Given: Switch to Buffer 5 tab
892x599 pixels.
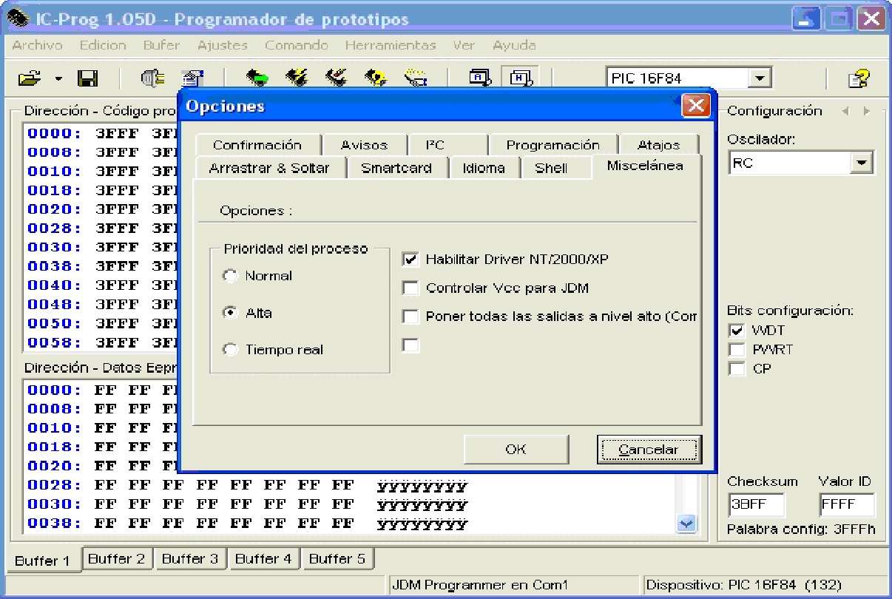Looking at the screenshot, I should tap(337, 558).
